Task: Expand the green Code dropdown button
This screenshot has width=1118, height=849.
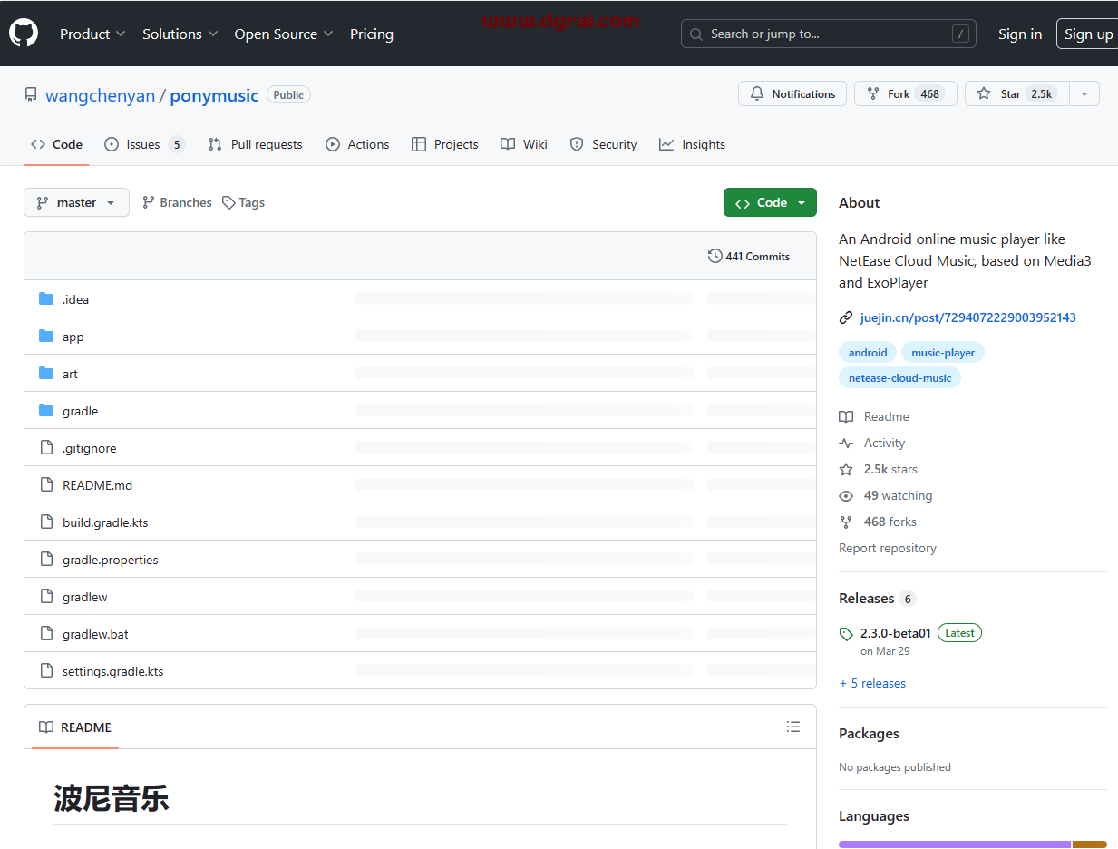Action: pos(770,202)
